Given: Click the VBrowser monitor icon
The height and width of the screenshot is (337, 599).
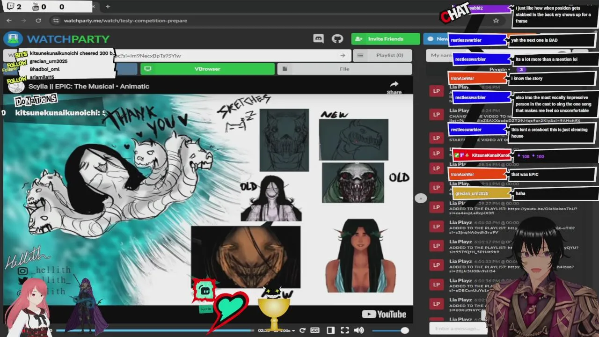Looking at the screenshot, I should click(148, 69).
